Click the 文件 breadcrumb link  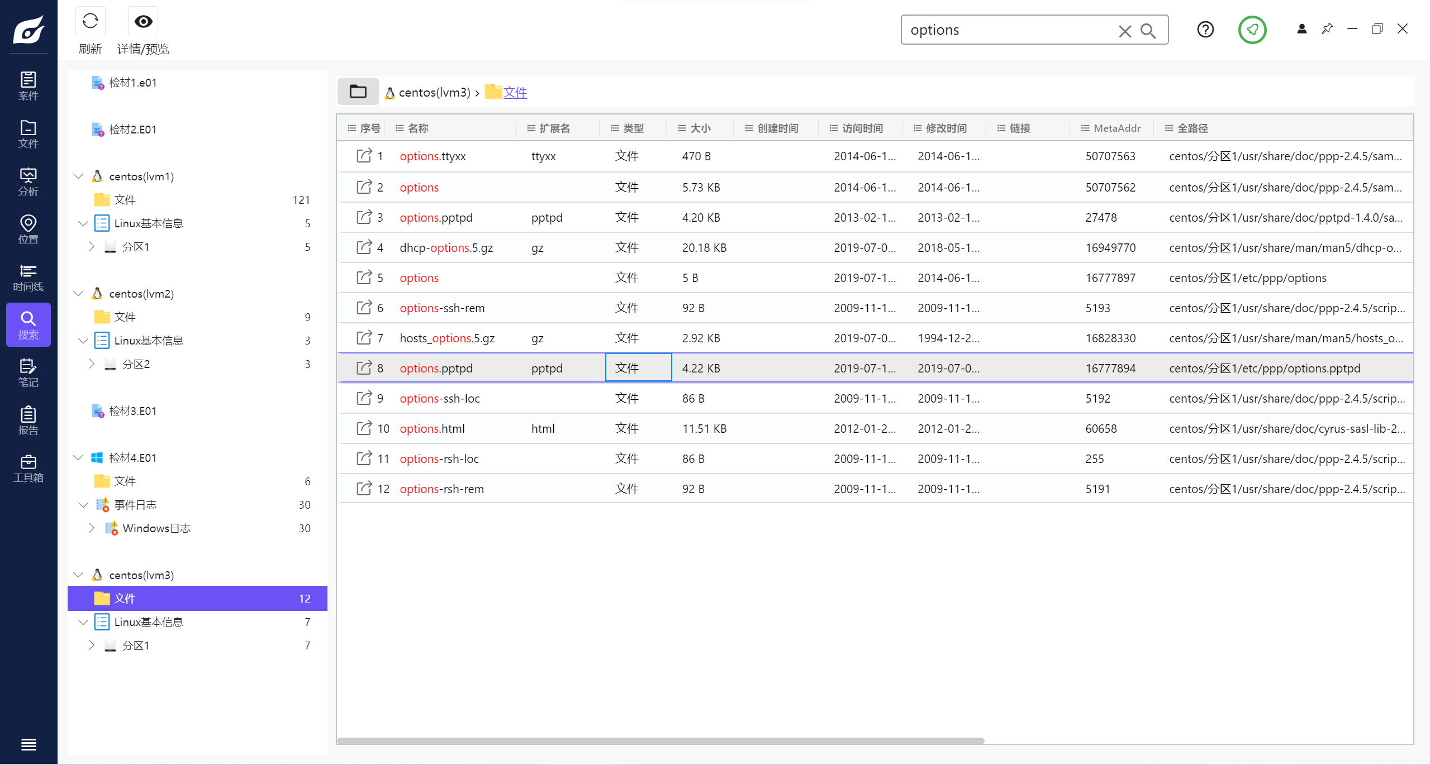pos(515,92)
